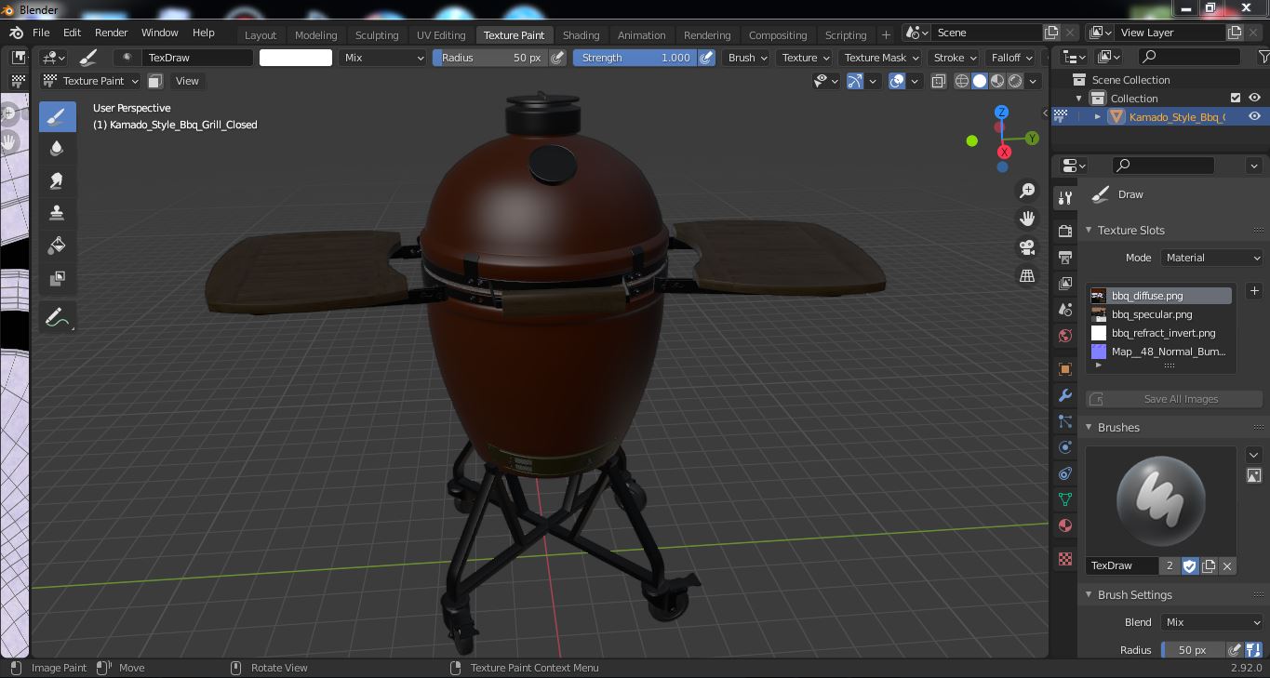Toggle viewport overlays display

point(897,81)
